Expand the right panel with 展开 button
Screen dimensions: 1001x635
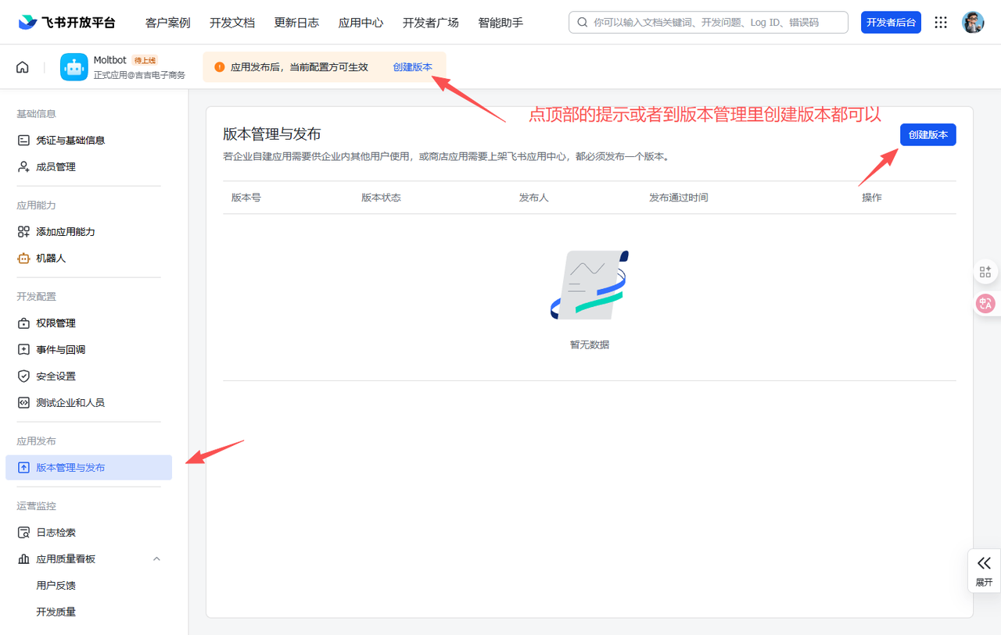[984, 571]
